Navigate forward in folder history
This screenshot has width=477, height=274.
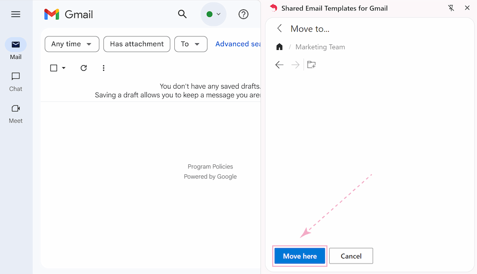click(x=295, y=65)
